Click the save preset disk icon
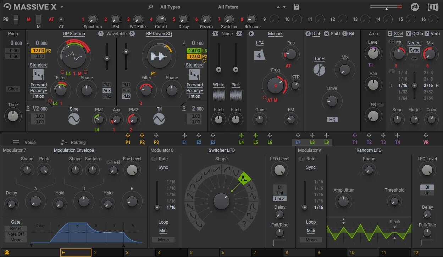This screenshot has height=257, width=443. click(295, 7)
